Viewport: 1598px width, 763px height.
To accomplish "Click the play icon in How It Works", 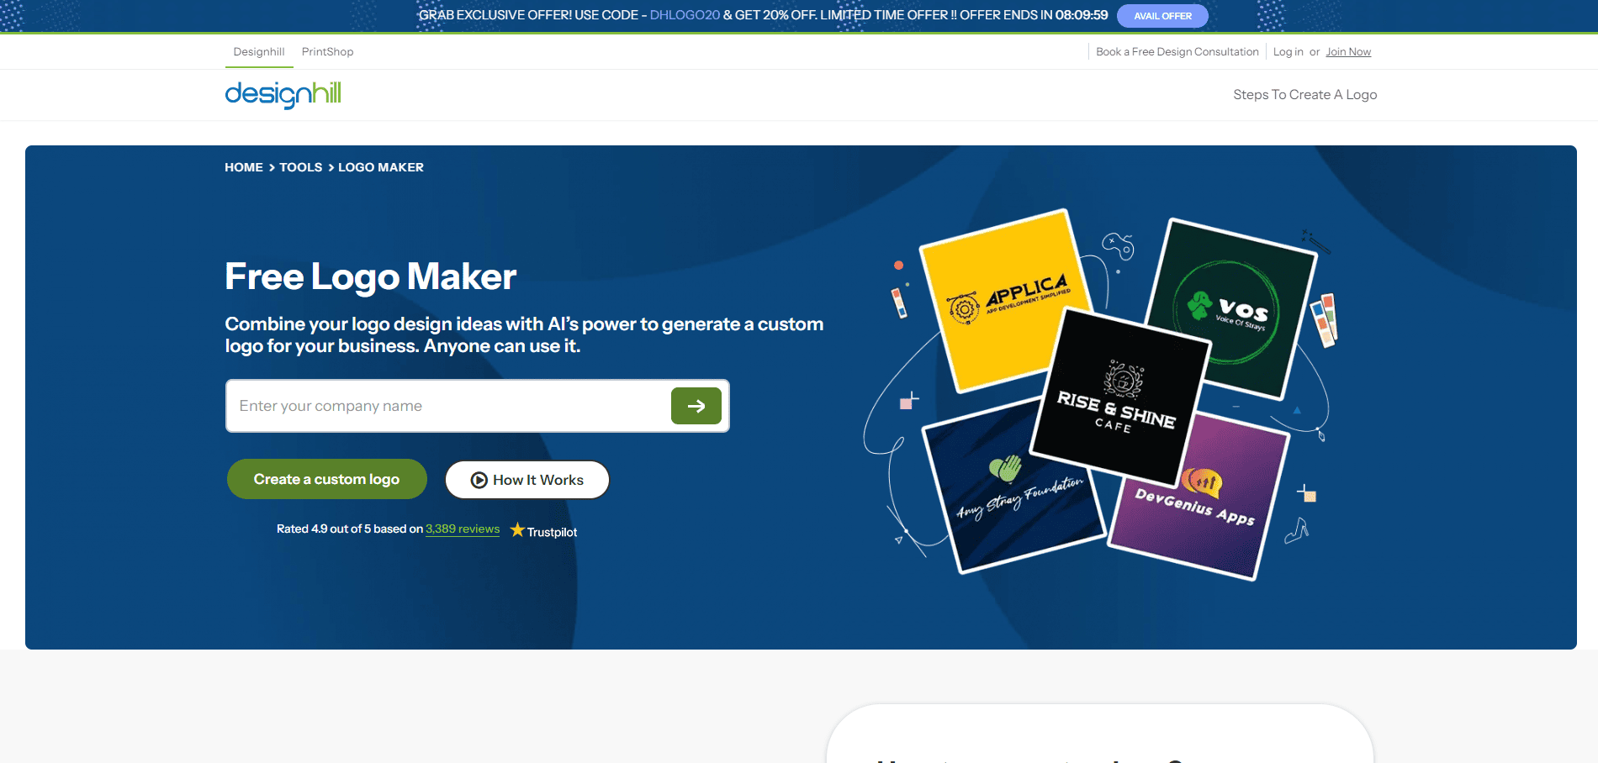I will coord(479,480).
